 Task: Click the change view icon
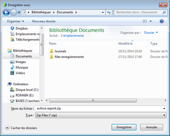pos(145,21)
